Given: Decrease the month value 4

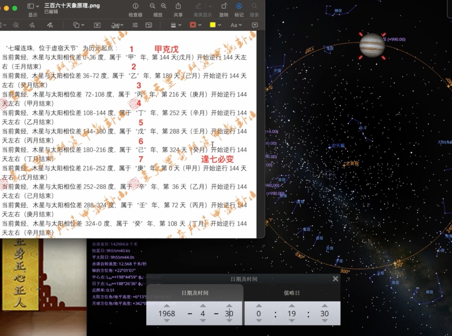Looking at the screenshot, I should (x=203, y=321).
